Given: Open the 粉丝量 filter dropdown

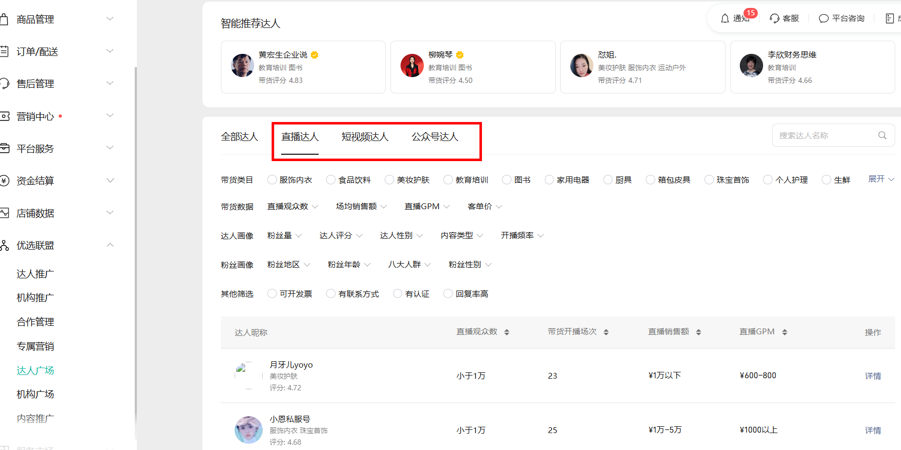Looking at the screenshot, I should pyautogui.click(x=284, y=236).
